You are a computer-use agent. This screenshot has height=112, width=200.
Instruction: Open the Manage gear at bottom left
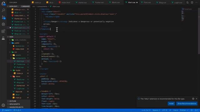coord(3,105)
